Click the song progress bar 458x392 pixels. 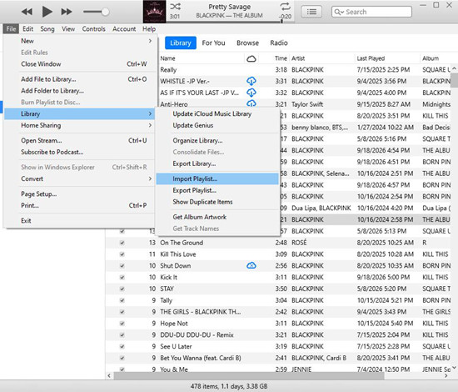point(229,22)
